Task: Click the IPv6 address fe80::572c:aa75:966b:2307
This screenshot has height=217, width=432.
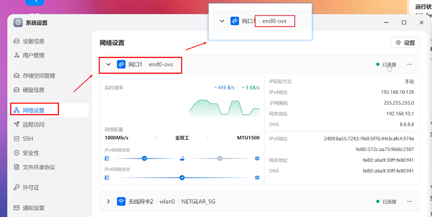Action: 385,149
